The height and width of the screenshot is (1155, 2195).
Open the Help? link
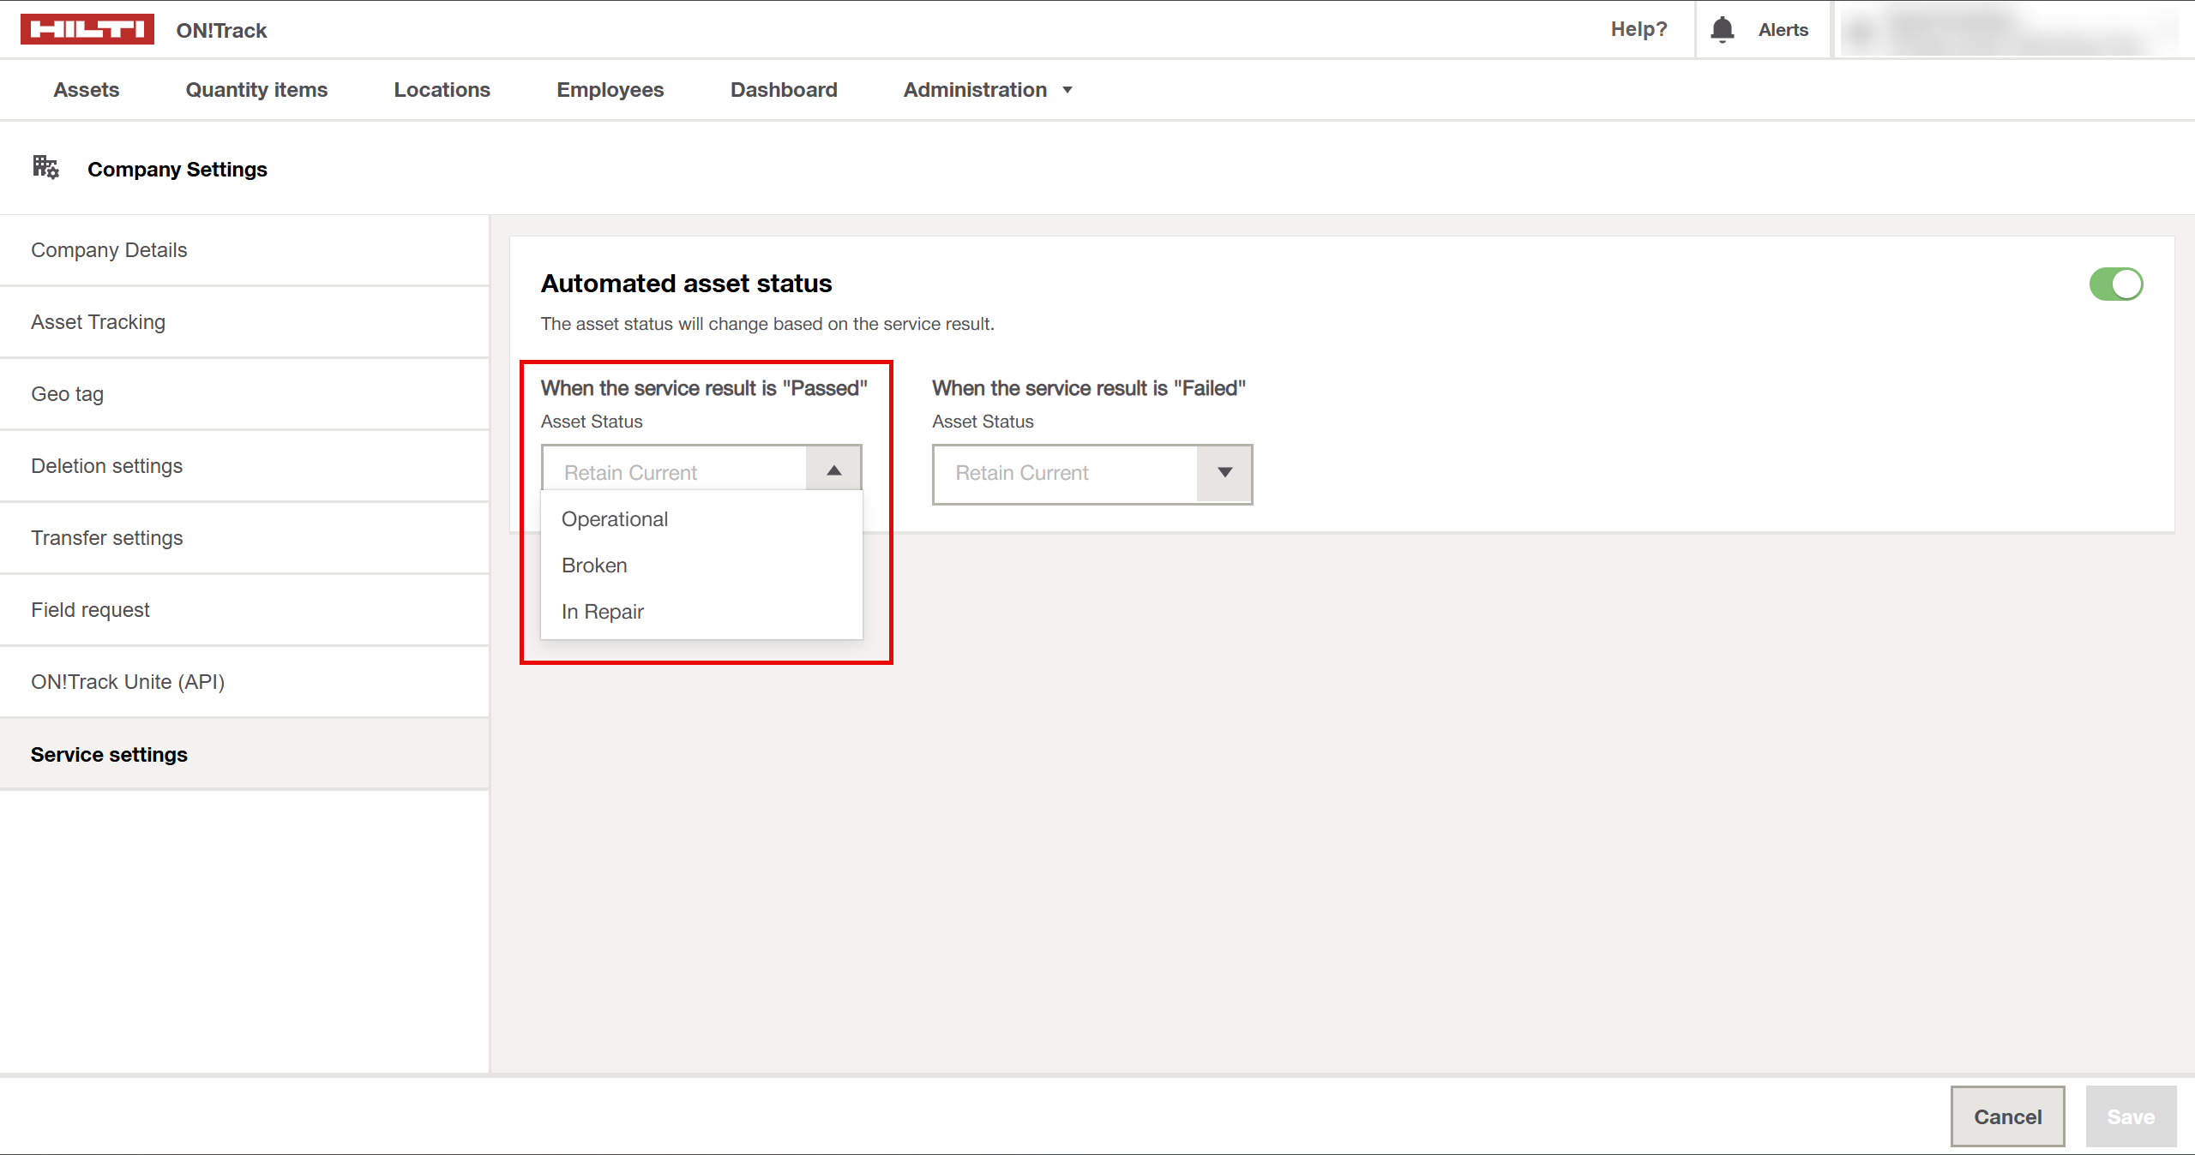pos(1639,29)
